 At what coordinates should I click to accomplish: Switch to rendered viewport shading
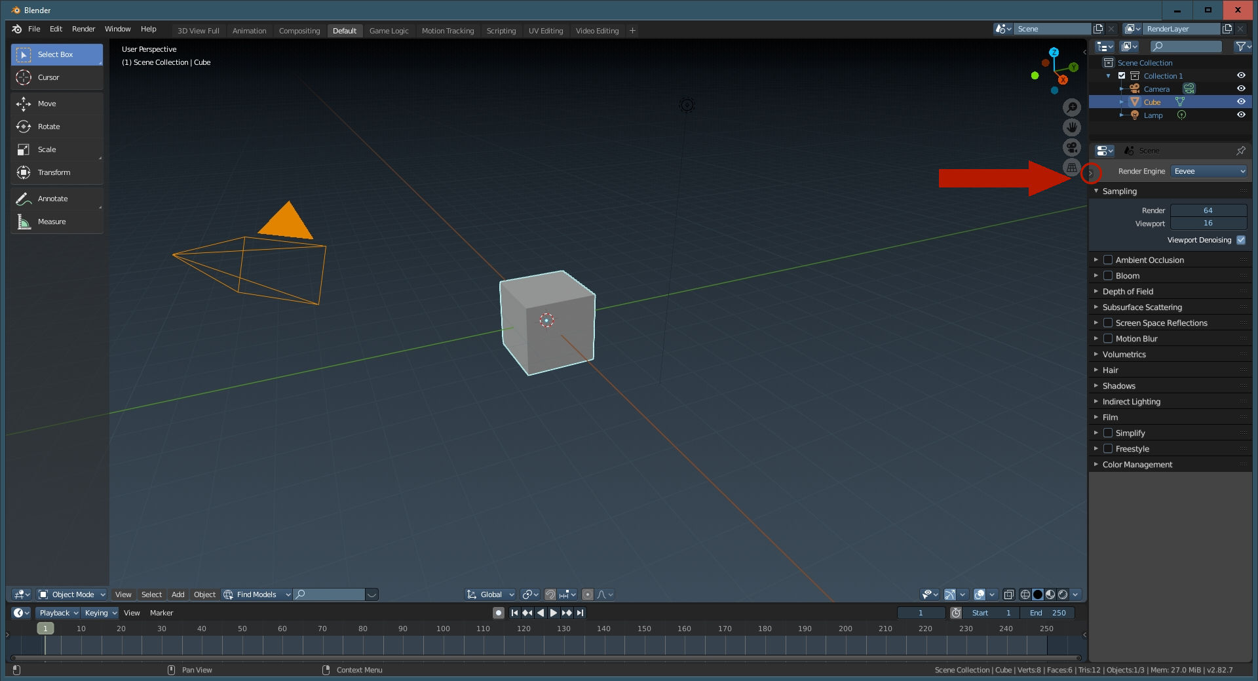[x=1063, y=594]
